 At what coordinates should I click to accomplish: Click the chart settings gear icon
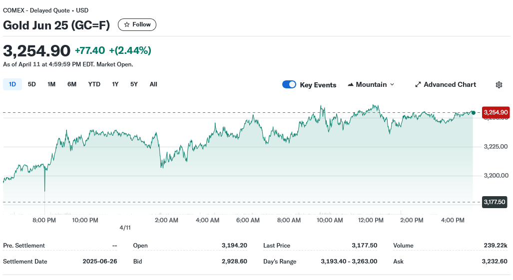(499, 85)
